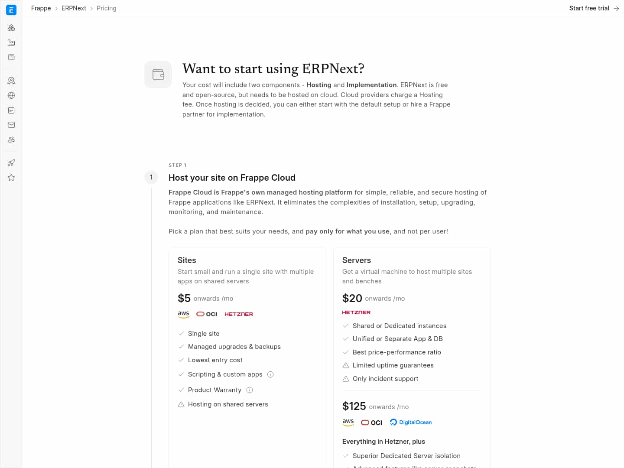
Task: Click the info icon next to Product Warranty
Action: pyautogui.click(x=250, y=390)
